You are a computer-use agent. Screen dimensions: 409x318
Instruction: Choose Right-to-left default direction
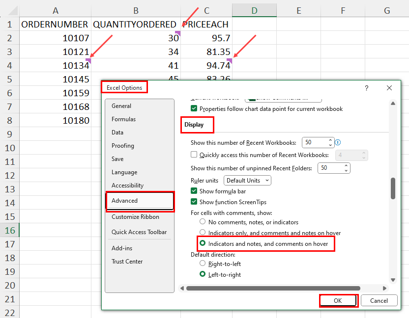click(203, 264)
